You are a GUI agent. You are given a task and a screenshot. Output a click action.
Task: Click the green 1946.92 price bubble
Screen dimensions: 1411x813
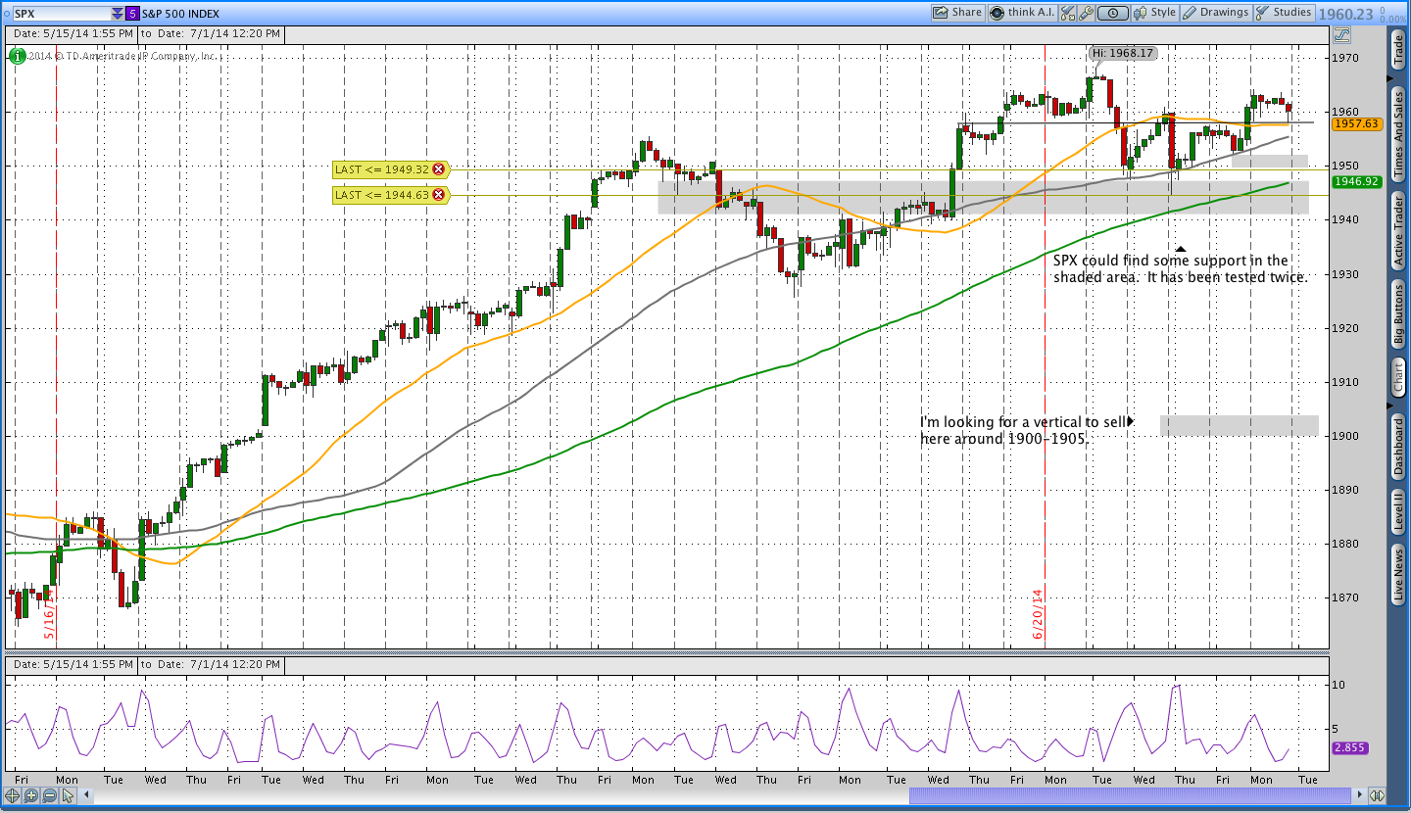1356,181
